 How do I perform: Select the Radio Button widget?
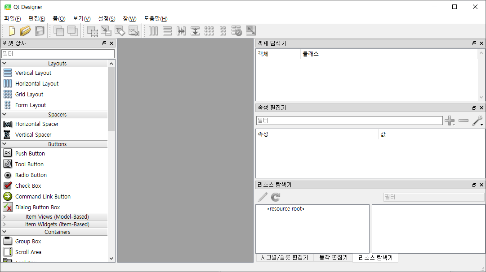coord(54,175)
